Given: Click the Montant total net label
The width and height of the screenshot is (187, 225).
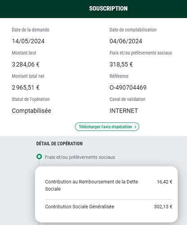Looking at the screenshot, I should click(28, 76).
